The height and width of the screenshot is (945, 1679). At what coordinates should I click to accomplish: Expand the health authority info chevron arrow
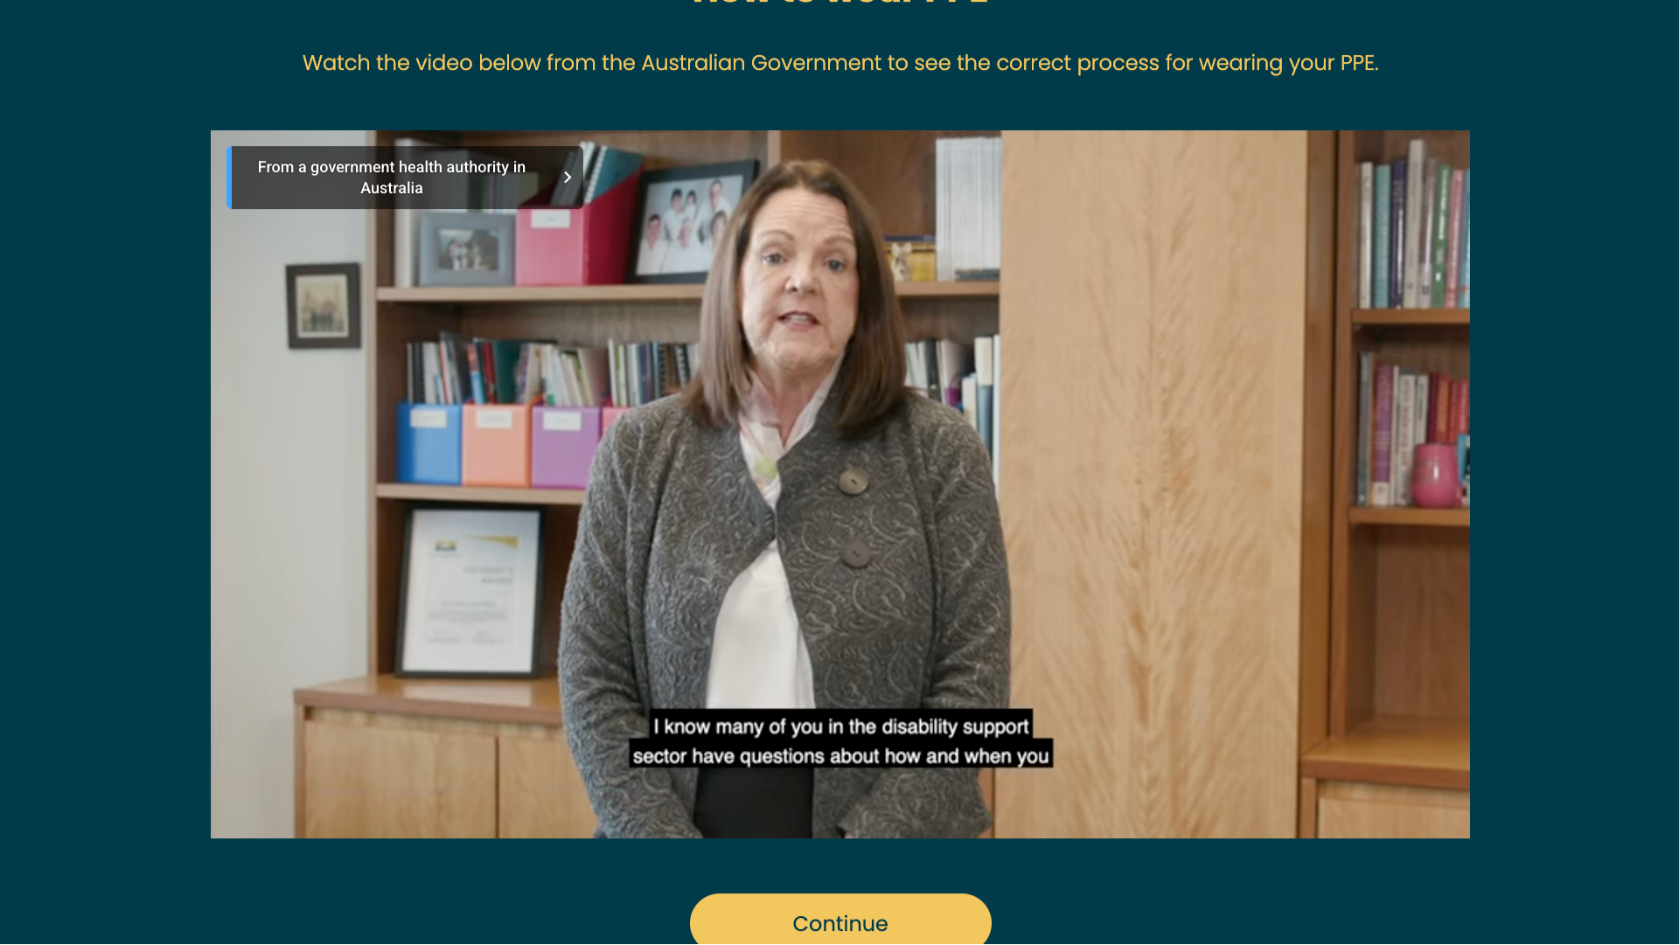(568, 177)
